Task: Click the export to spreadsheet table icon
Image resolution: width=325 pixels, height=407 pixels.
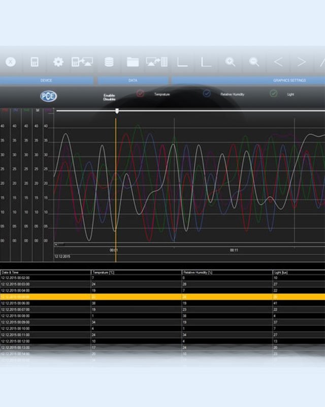Action: coord(157,62)
